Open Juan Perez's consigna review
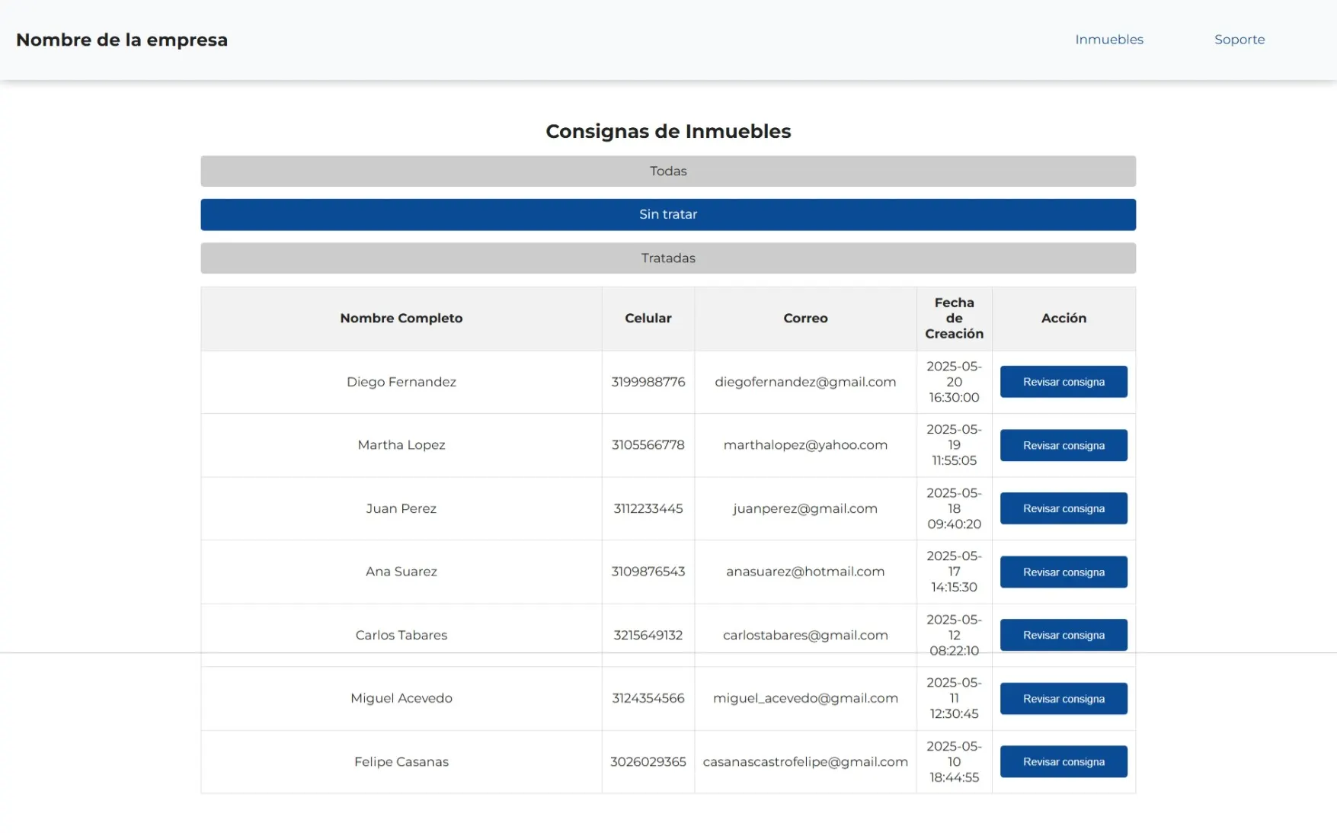The image size is (1337, 833). (x=1063, y=508)
